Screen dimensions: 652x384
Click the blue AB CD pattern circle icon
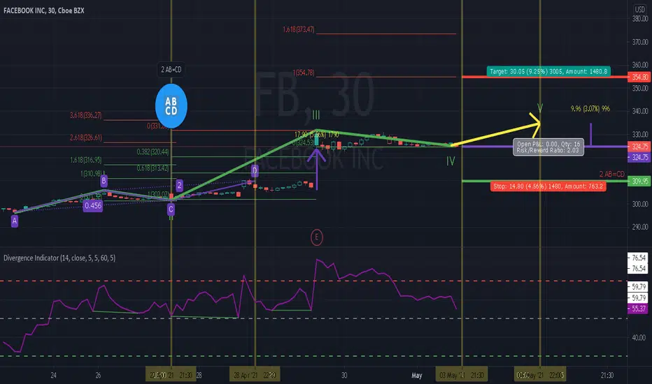(171, 106)
